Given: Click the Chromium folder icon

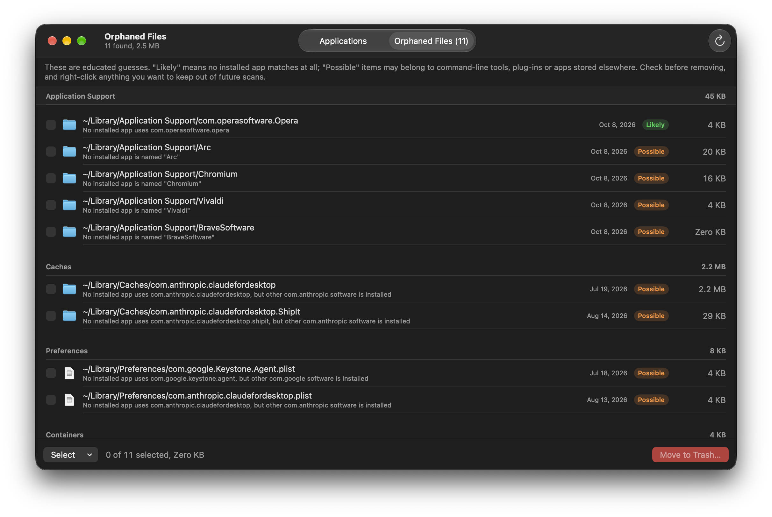Looking at the screenshot, I should (69, 178).
